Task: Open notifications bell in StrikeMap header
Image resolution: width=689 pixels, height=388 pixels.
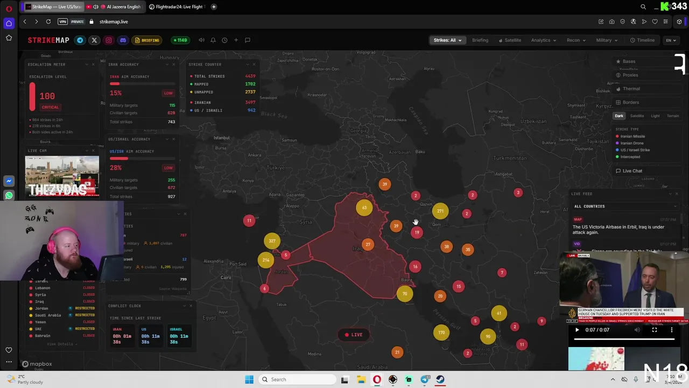Action: pos(213,40)
